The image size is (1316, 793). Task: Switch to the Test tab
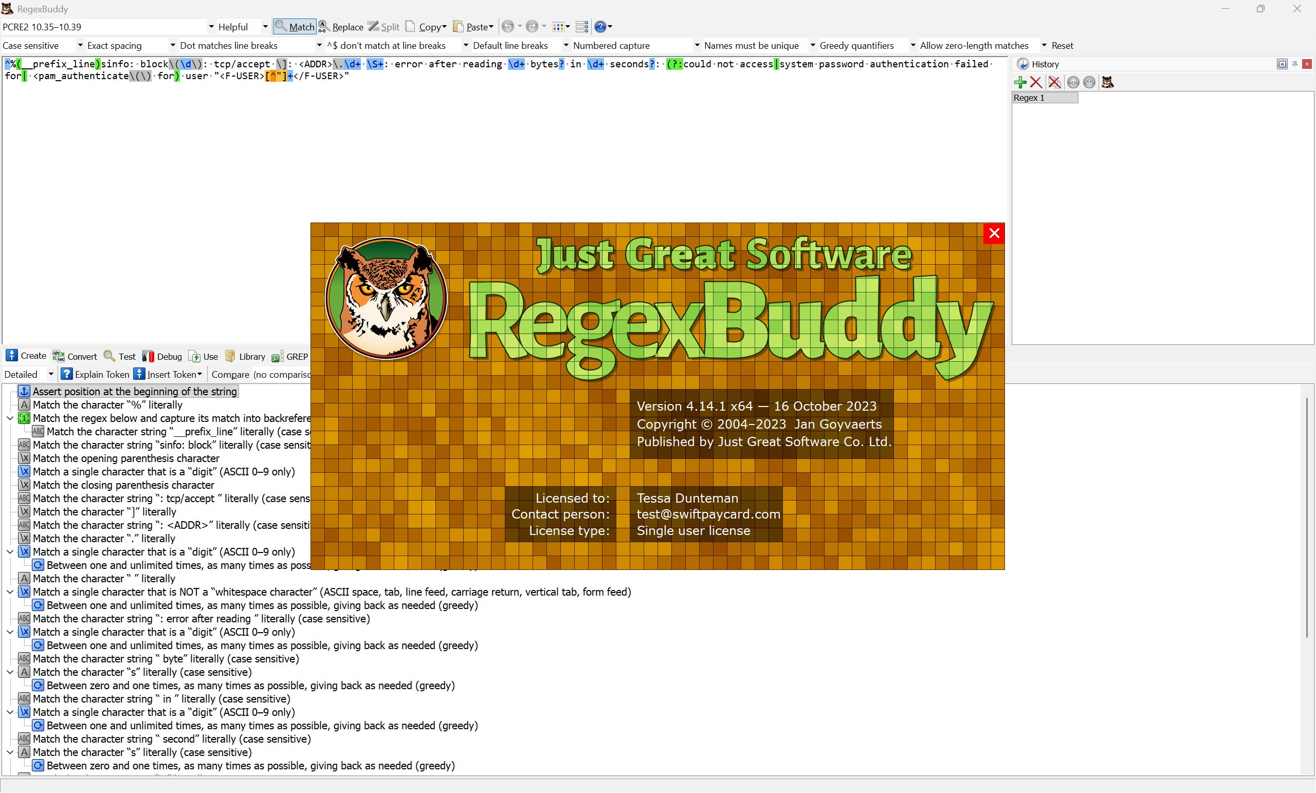coord(120,357)
